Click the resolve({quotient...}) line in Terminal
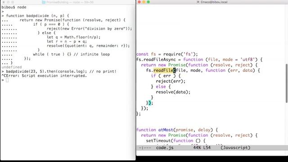The height and width of the screenshot is (162, 288). click(x=88, y=46)
